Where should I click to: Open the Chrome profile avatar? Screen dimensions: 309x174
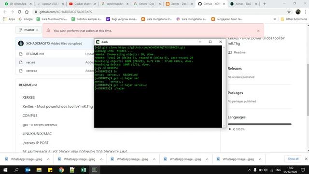298,12
